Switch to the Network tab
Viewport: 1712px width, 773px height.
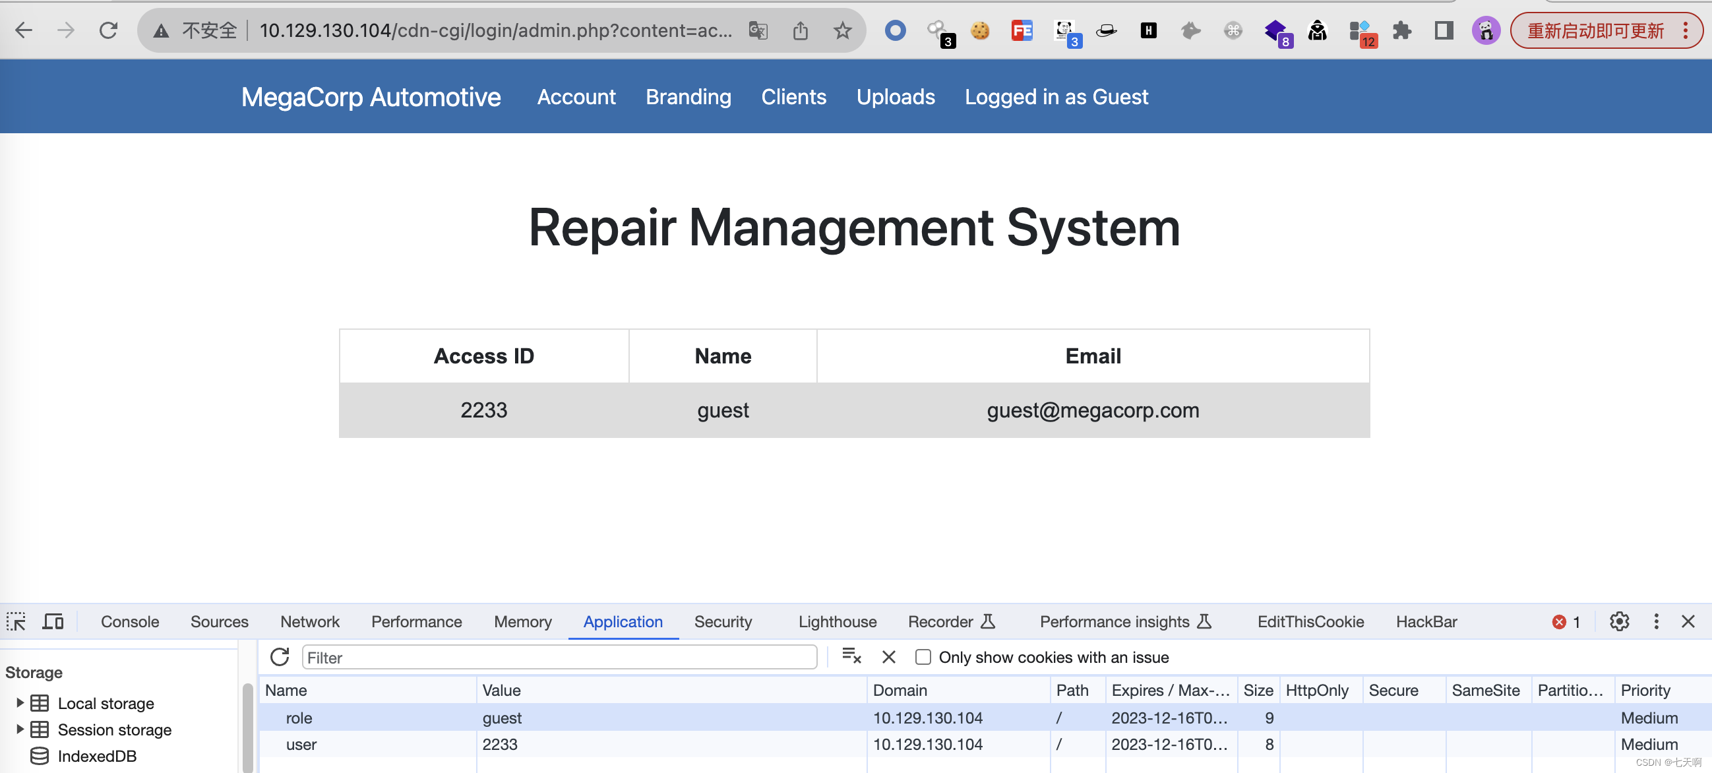[310, 621]
